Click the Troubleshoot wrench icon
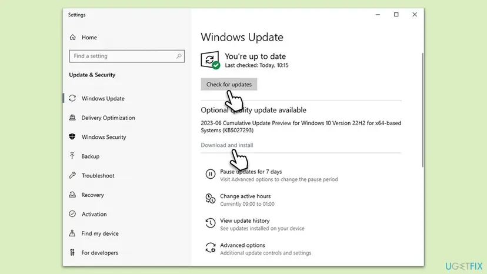The image size is (487, 274). [x=72, y=175]
